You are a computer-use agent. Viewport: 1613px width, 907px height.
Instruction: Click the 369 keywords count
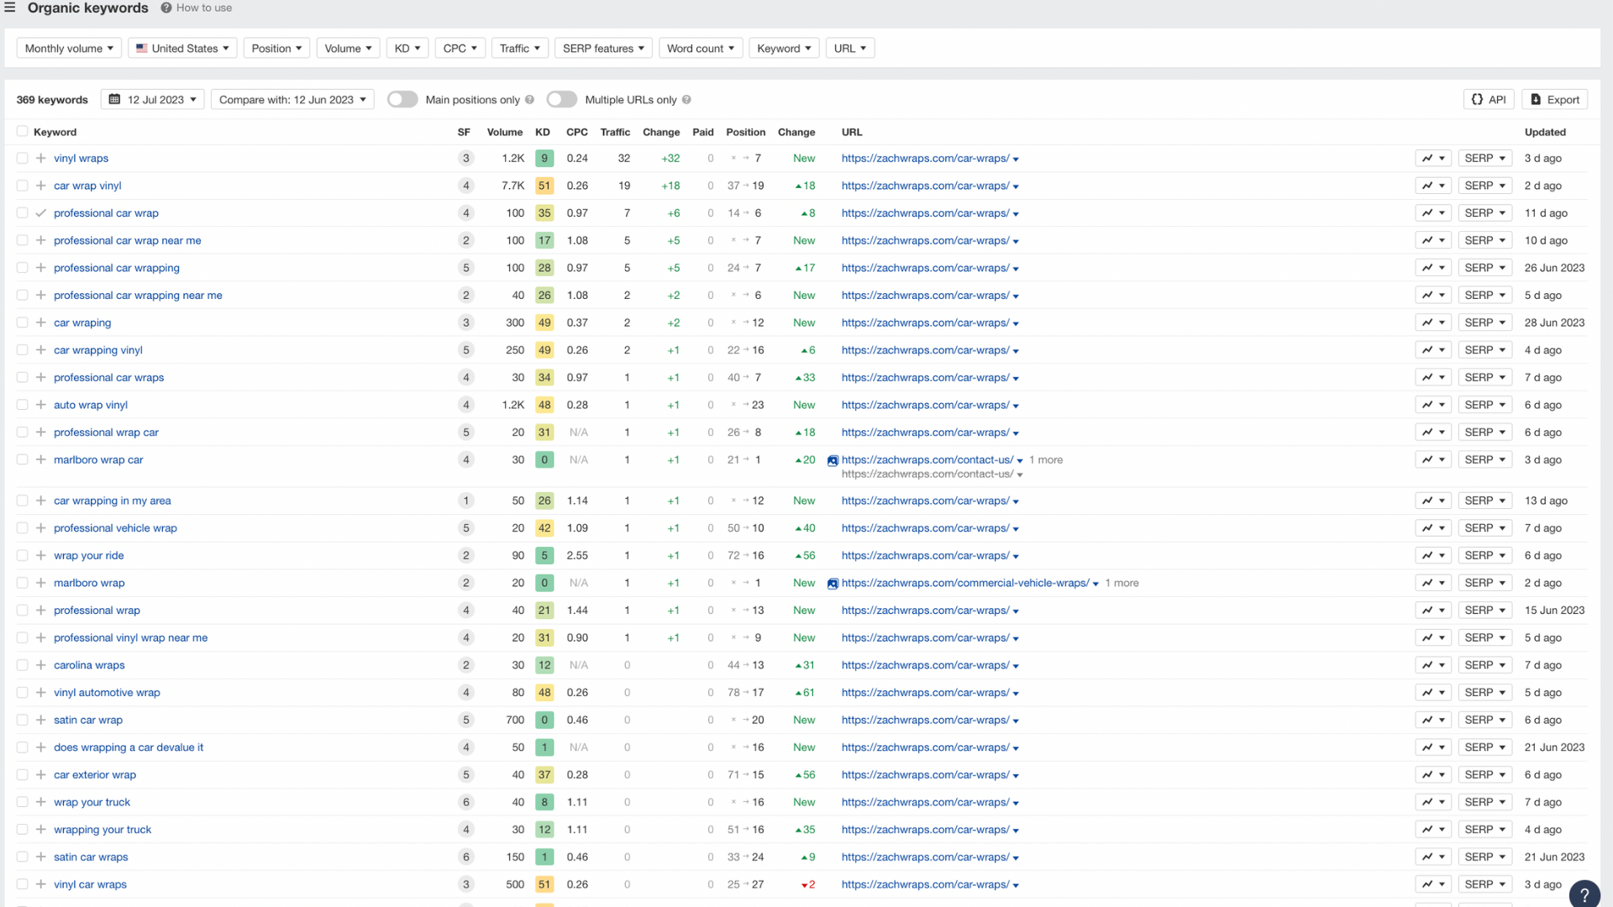point(52,99)
